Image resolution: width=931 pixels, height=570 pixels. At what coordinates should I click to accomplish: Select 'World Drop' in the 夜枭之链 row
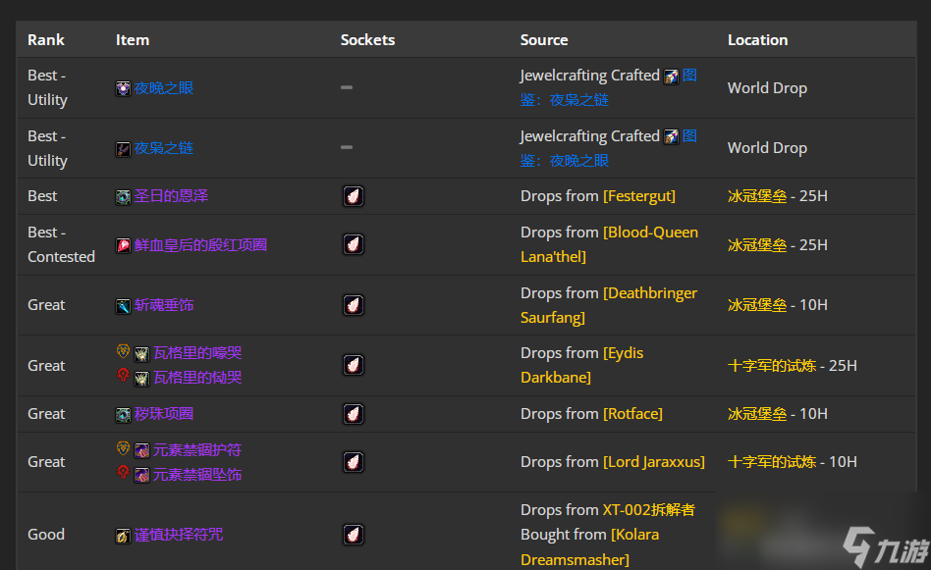tap(767, 148)
